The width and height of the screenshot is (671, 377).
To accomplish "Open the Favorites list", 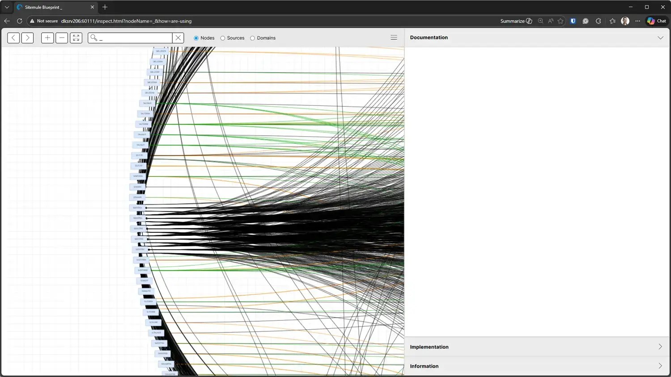I will [x=612, y=21].
